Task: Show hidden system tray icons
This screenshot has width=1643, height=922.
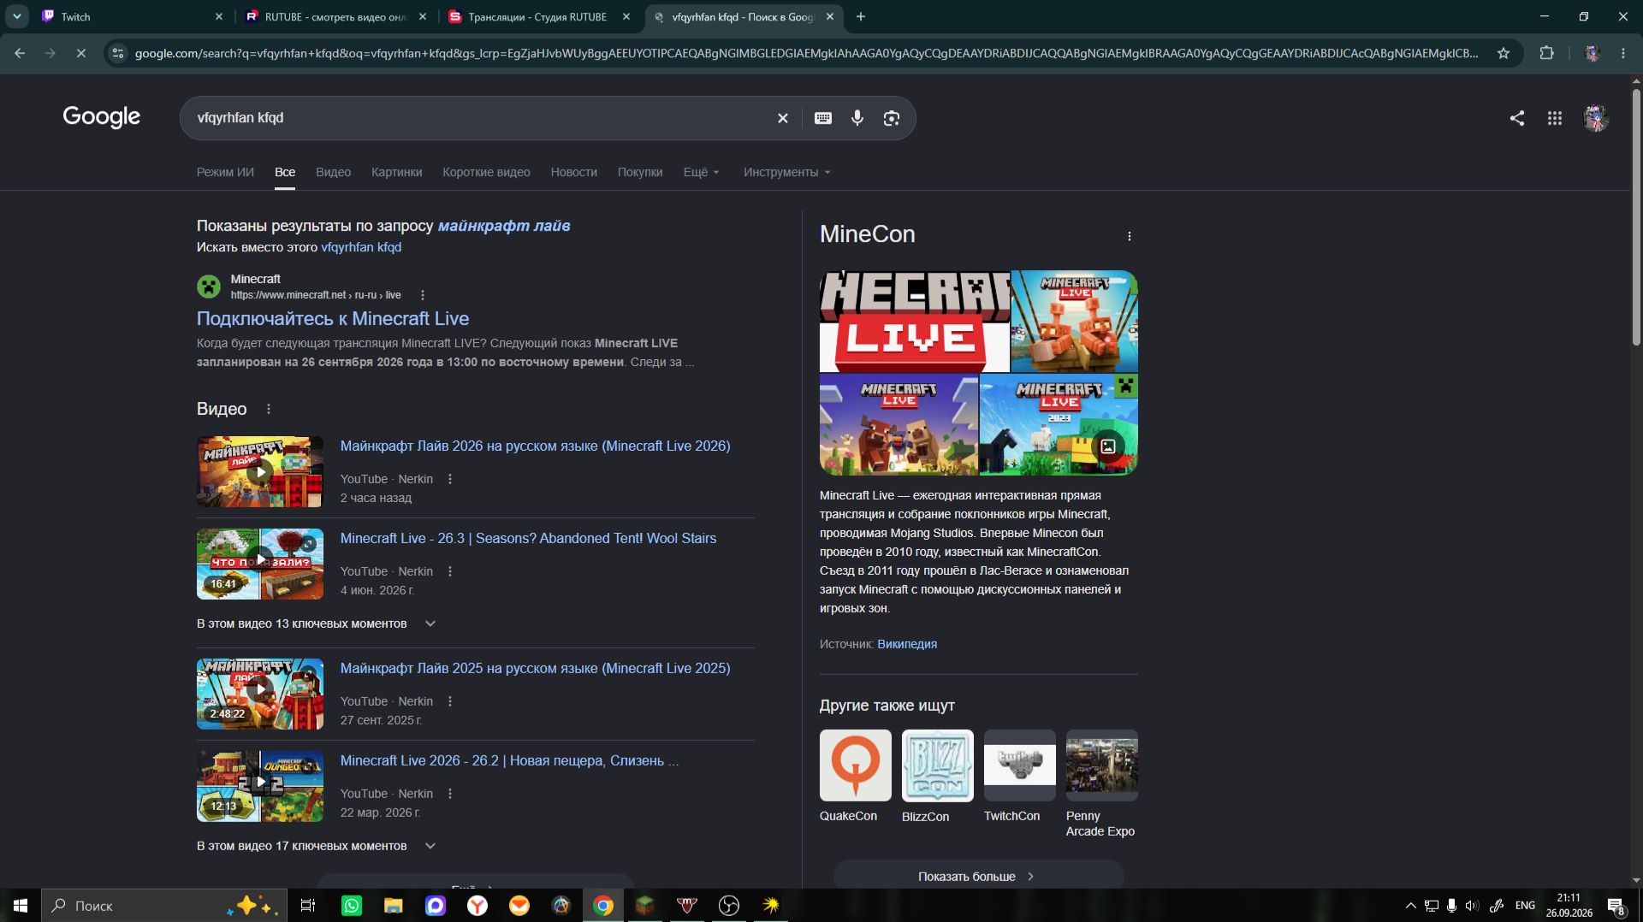Action: coord(1410,906)
